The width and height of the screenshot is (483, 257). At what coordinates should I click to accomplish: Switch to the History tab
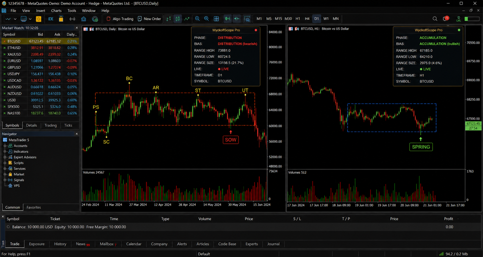point(60,244)
